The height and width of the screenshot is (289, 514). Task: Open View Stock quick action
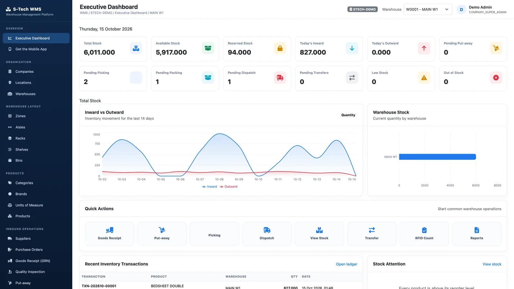pyautogui.click(x=319, y=234)
